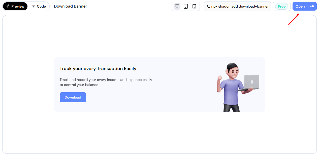Click the lightning bolt Preview icon

pyautogui.click(x=8, y=6)
